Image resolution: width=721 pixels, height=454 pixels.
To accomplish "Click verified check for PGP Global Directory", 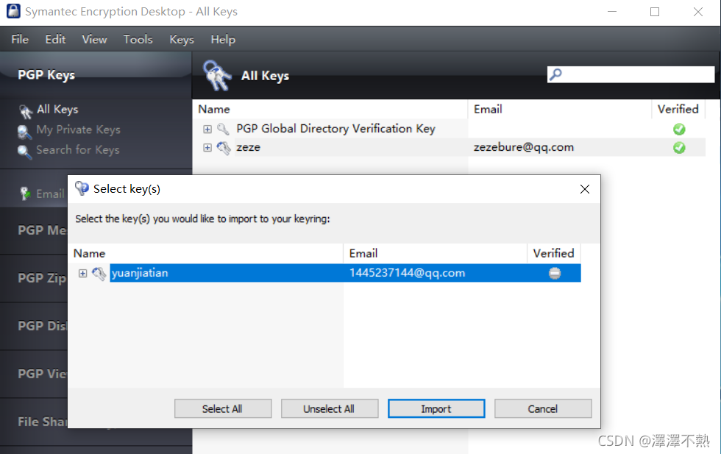I will 679,130.
